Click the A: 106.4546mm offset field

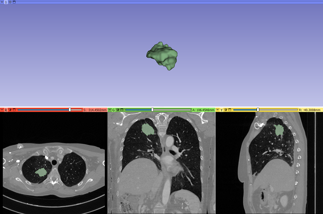(x=203, y=110)
